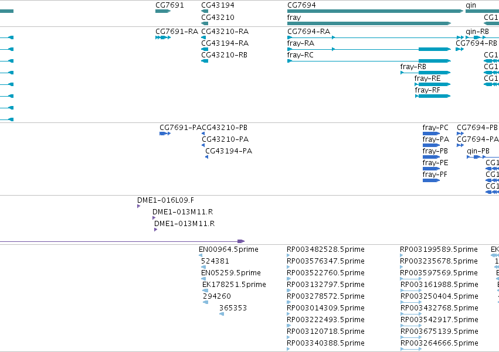Select feature 524381
Image resolution: width=499 pixels, height=352 pixels.
tap(203, 267)
